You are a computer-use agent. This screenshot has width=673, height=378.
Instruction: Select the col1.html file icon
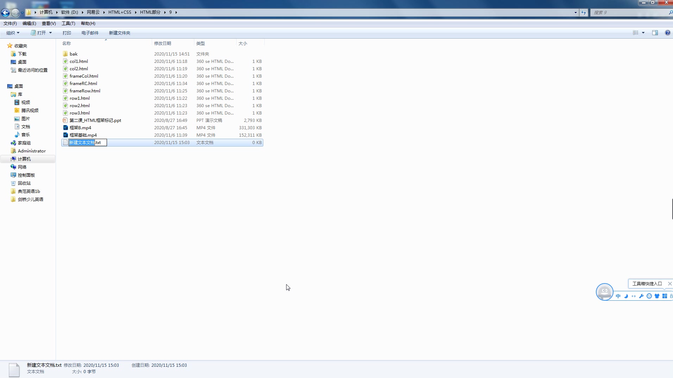pyautogui.click(x=65, y=61)
